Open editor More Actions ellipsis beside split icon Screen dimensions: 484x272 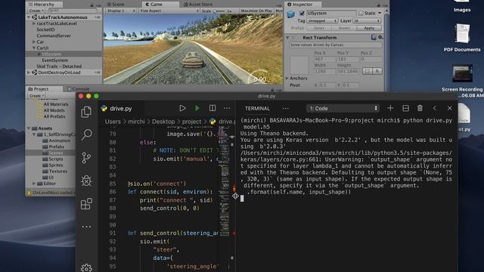227,108
